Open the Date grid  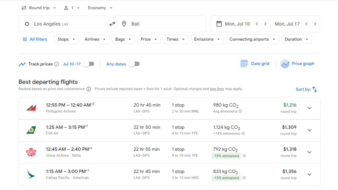254,64
